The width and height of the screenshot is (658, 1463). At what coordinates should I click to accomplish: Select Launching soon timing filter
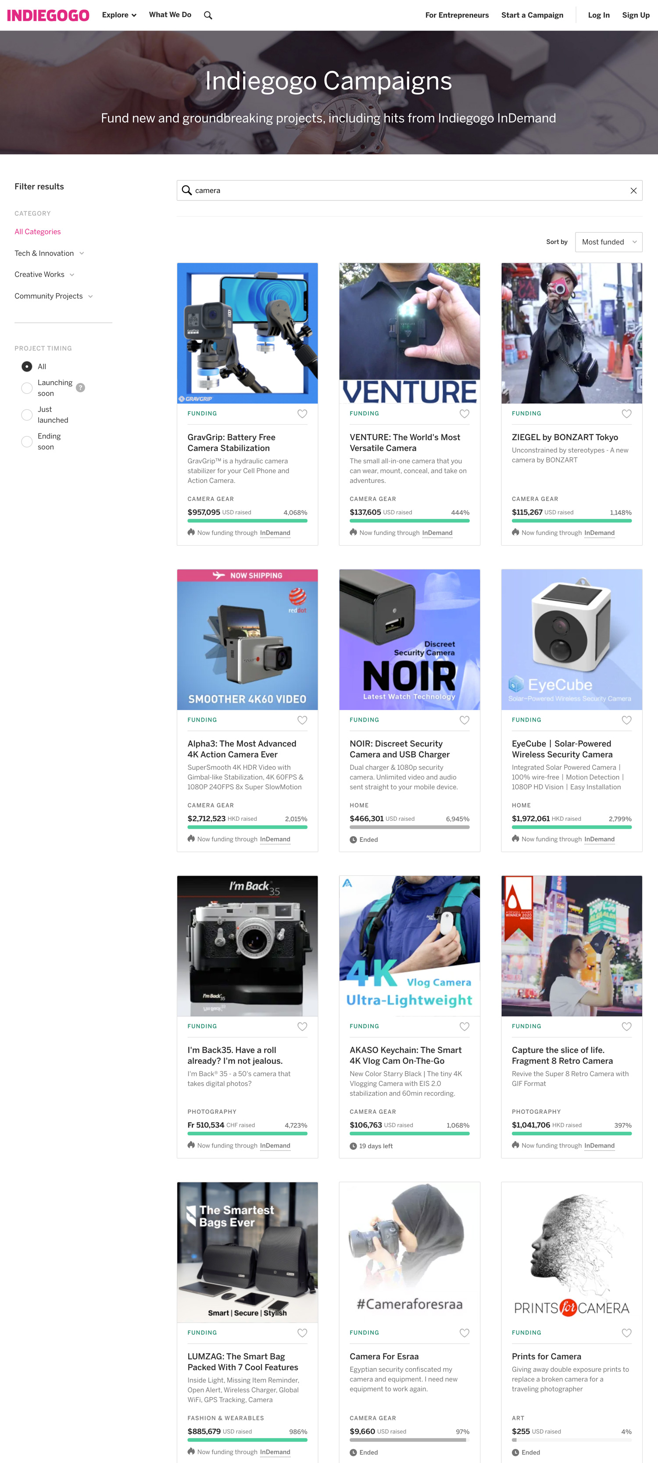point(27,389)
